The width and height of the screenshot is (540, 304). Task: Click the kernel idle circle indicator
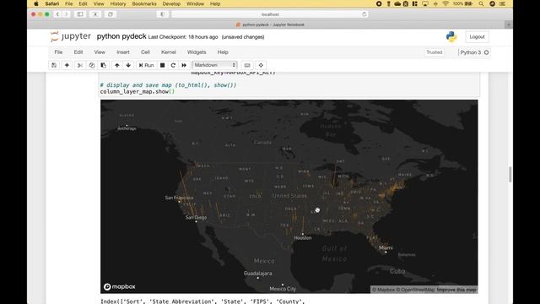click(x=486, y=52)
